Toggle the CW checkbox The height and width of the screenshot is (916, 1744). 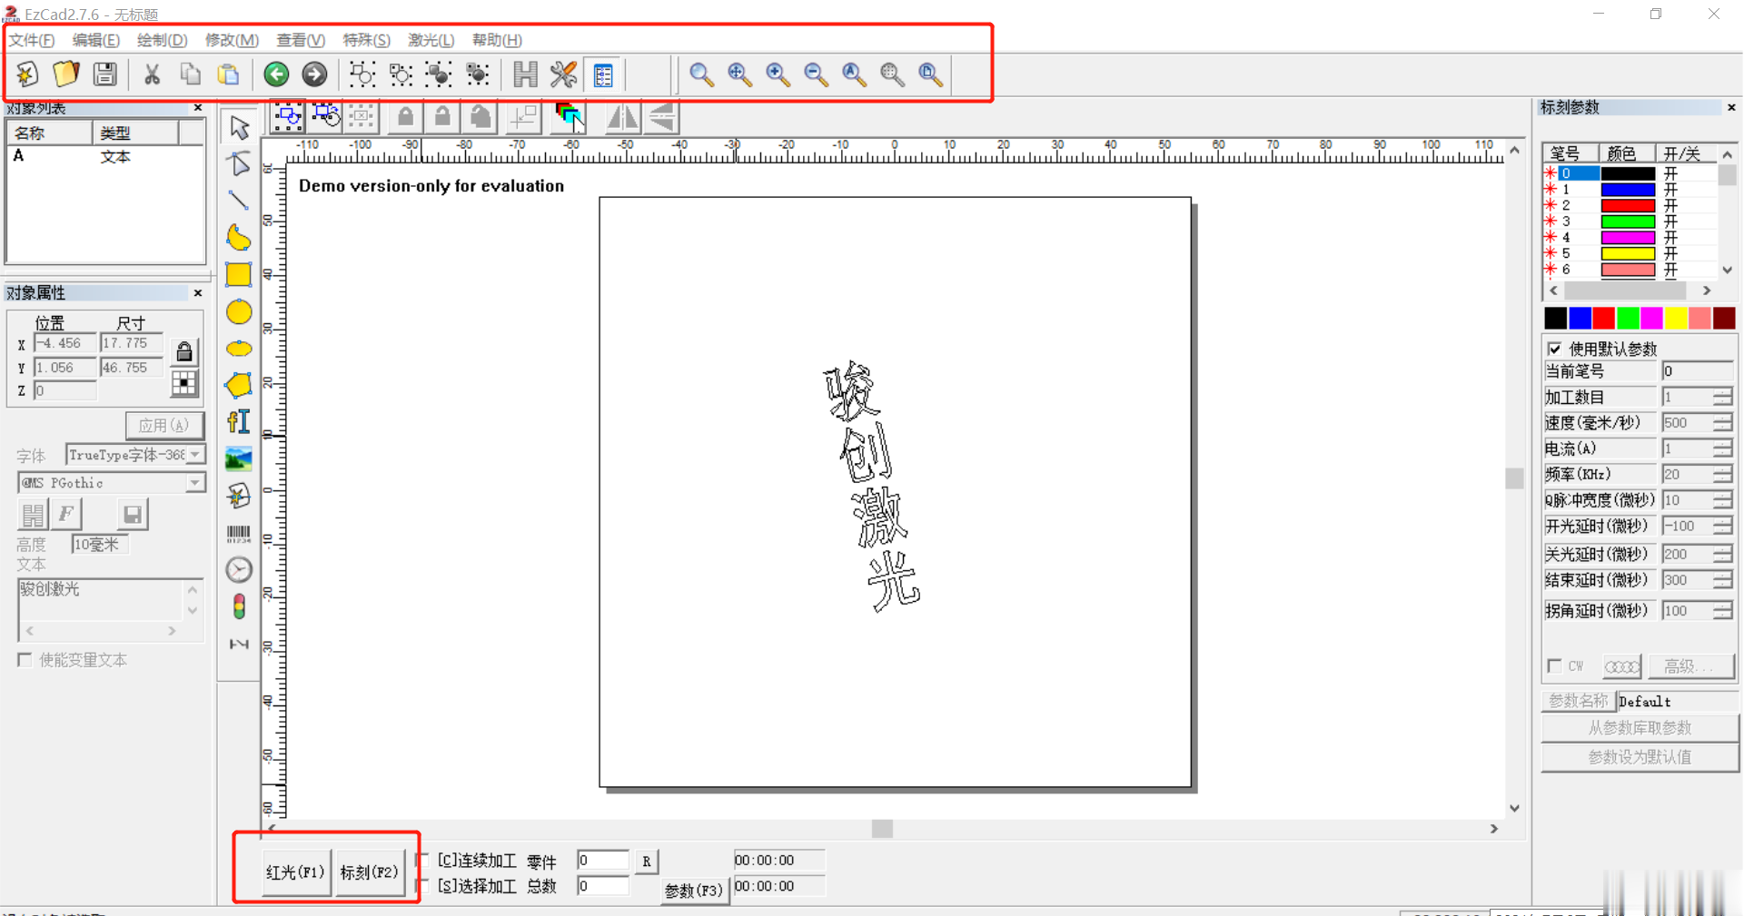click(x=1554, y=666)
